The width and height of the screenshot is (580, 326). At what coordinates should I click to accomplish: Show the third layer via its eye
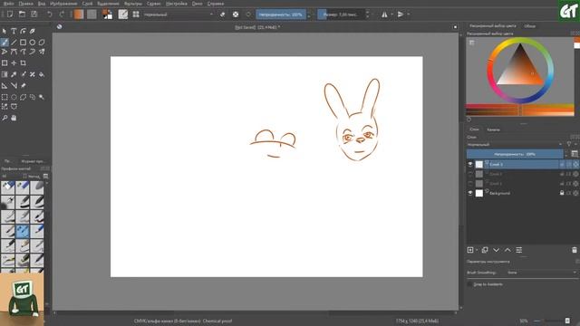pos(470,183)
